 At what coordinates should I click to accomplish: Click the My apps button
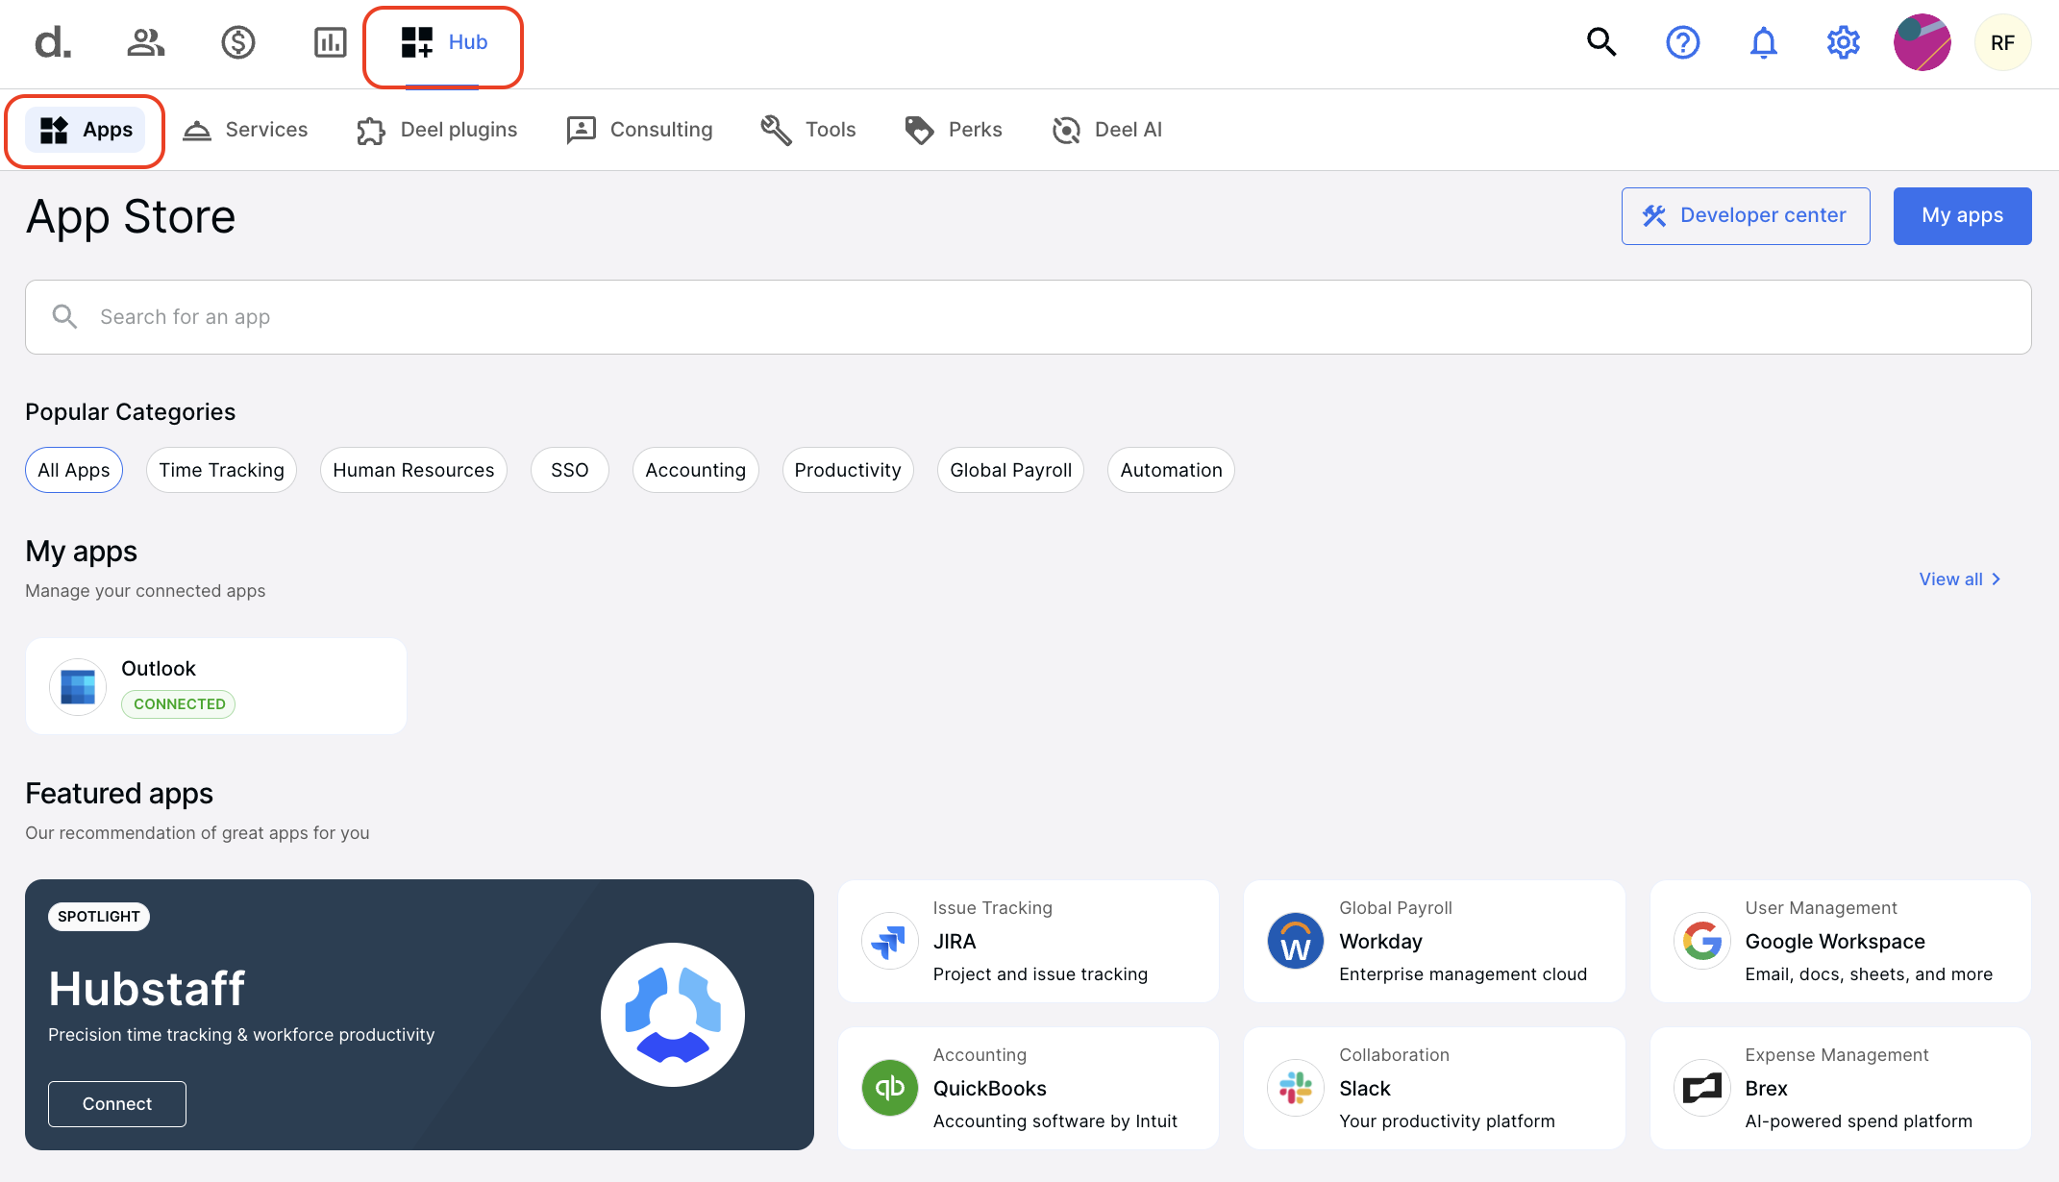click(1962, 215)
